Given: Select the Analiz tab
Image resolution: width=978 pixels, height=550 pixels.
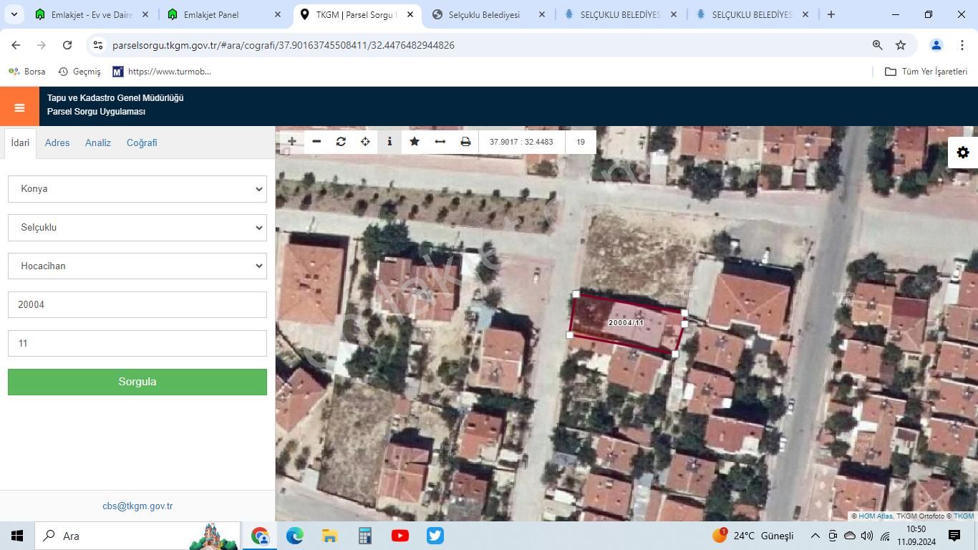Looking at the screenshot, I should coord(98,143).
